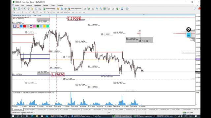
Task: Select the trendline tool
Action: click(x=30, y=12)
